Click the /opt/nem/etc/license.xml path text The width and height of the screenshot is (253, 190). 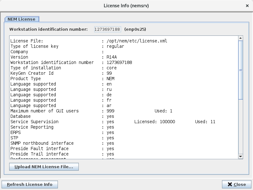coord(137,41)
